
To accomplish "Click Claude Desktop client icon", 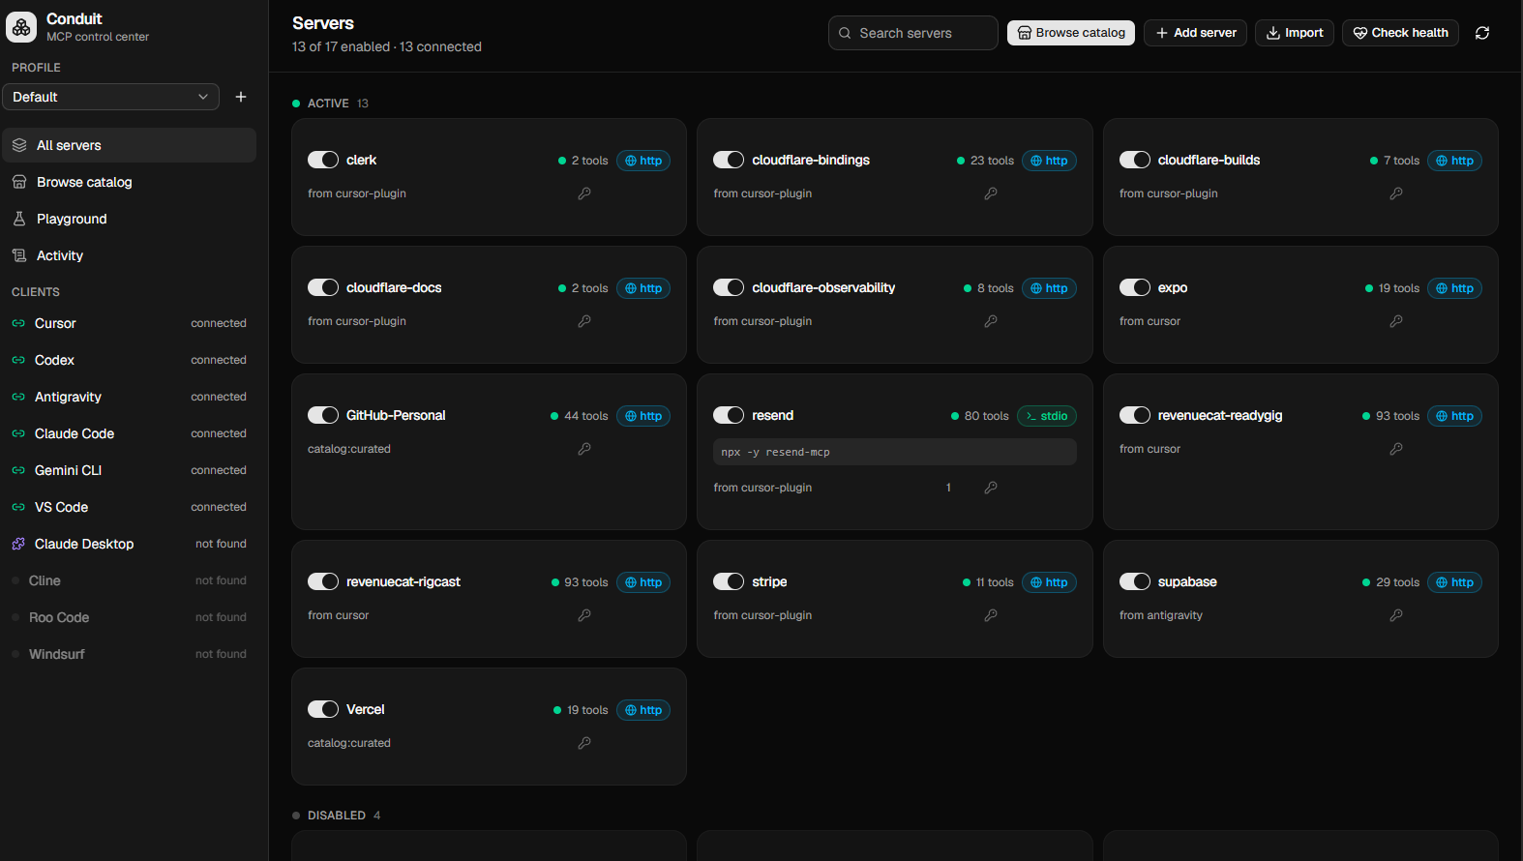I will click(18, 544).
